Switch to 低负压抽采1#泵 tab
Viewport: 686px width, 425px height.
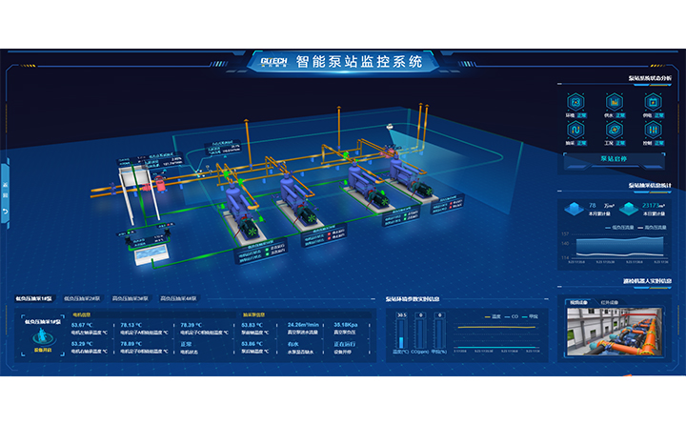pyautogui.click(x=35, y=298)
